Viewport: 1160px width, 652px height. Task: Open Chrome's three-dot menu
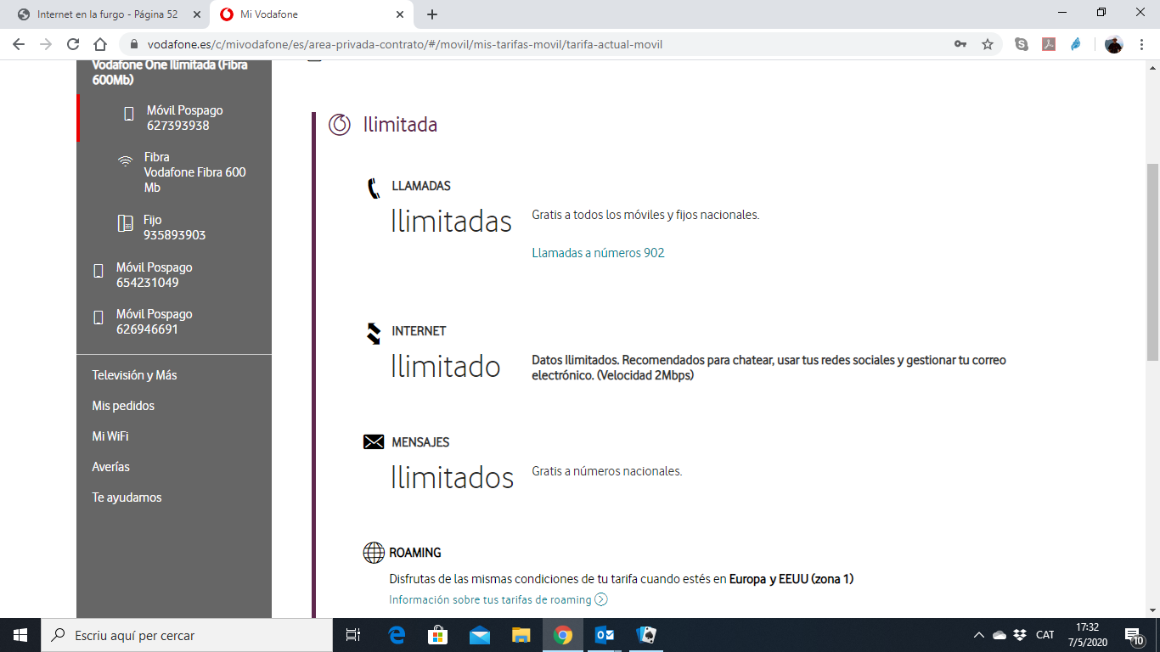coord(1141,44)
